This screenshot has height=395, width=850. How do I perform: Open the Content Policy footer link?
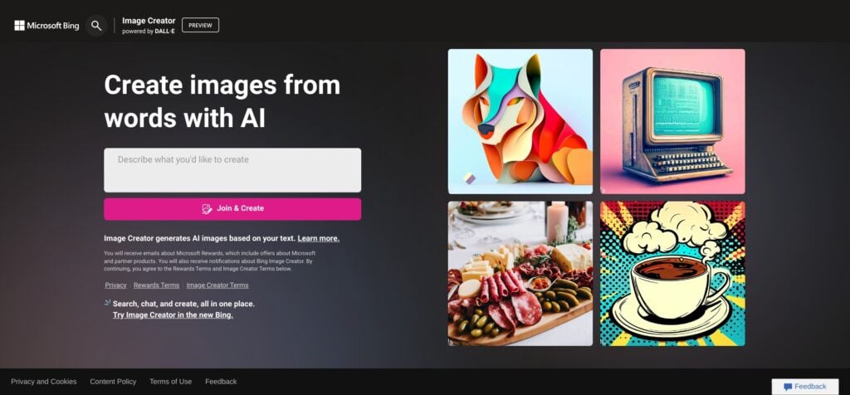click(x=113, y=382)
